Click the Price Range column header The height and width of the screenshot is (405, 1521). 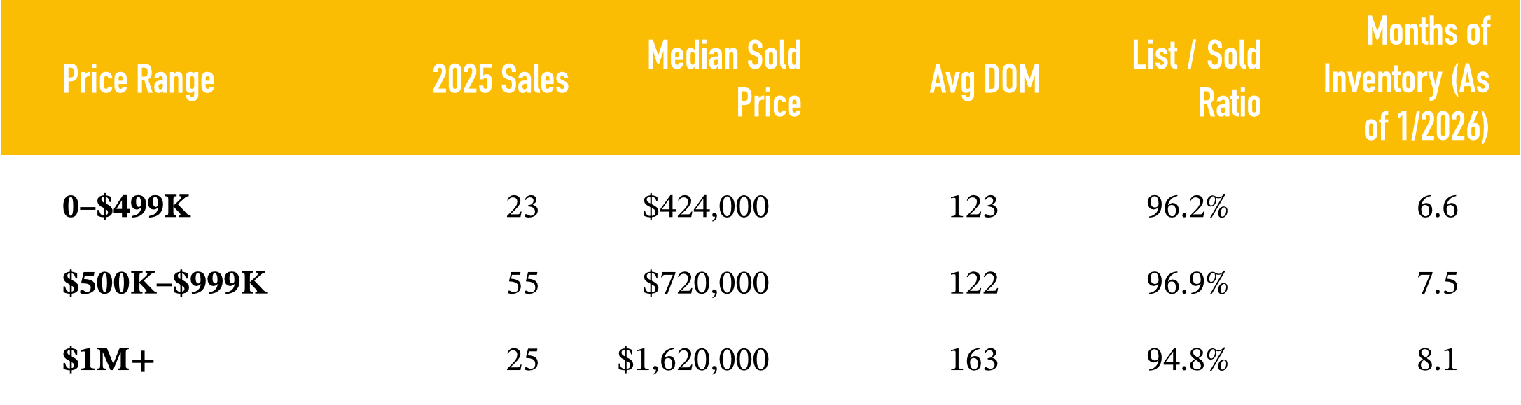(x=138, y=80)
